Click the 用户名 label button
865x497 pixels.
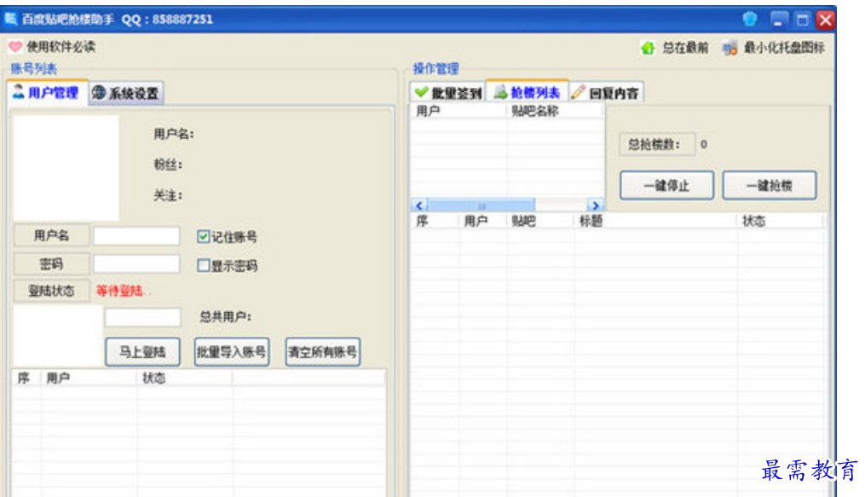coord(51,235)
